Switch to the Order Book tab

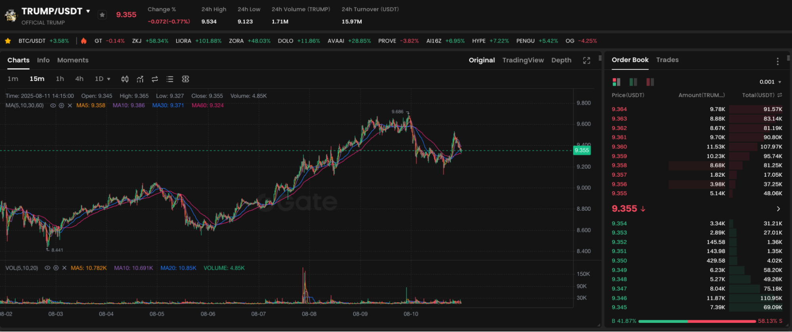click(630, 60)
